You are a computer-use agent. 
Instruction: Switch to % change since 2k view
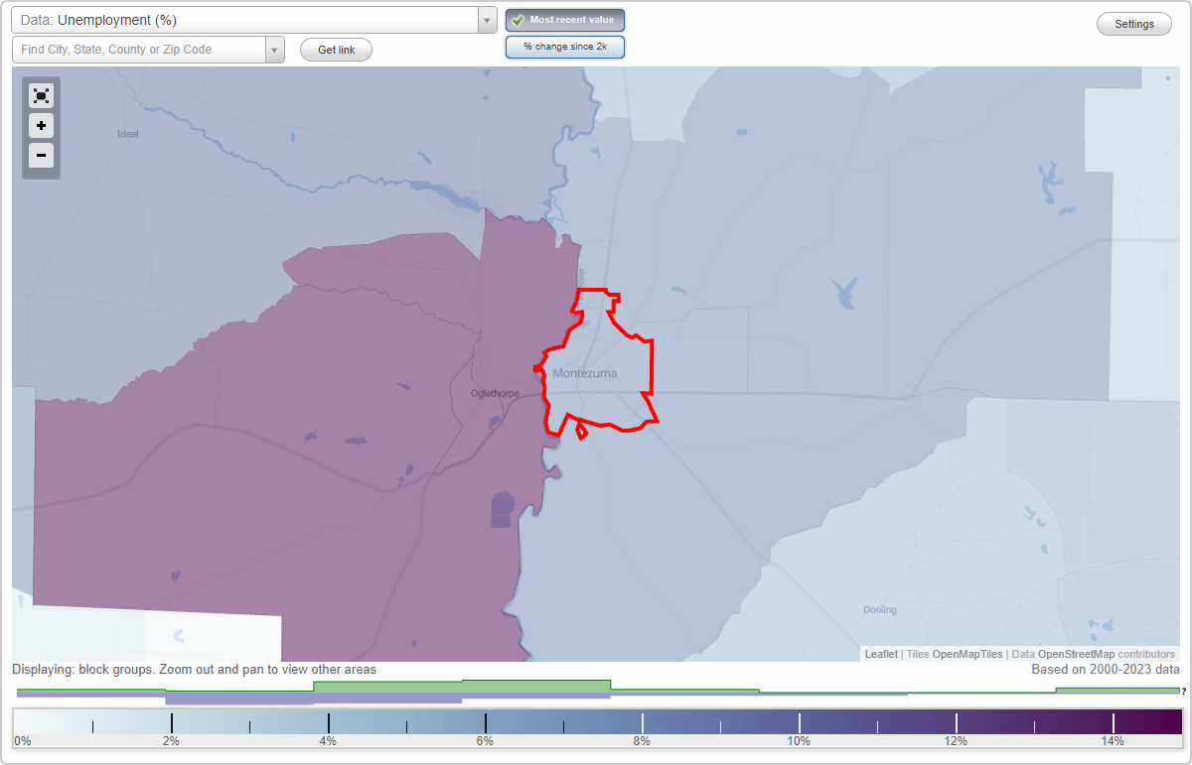pos(564,46)
